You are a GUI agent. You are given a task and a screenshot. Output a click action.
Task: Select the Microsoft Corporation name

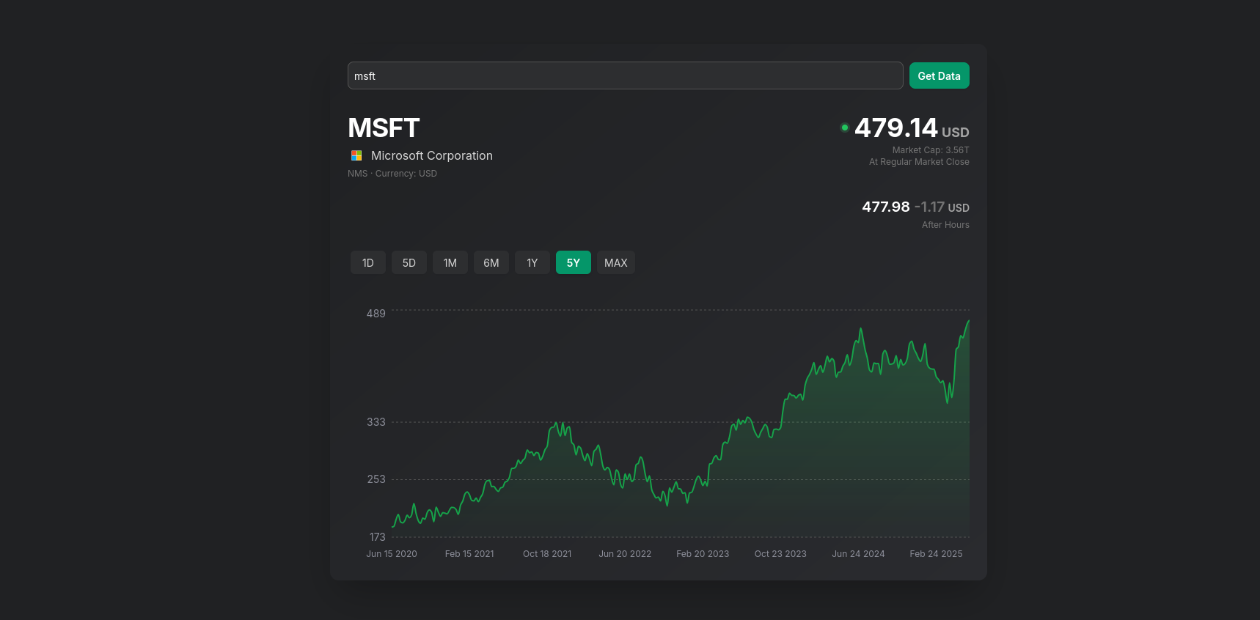[432, 155]
